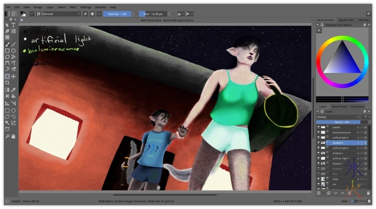This screenshot has width=376, height=209.
Task: Open the Filter menu
Action: click(72, 8)
